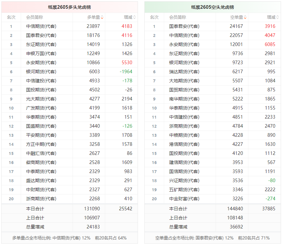
Task: Click 兴证期货(代客) row name
Action: coord(184,181)
